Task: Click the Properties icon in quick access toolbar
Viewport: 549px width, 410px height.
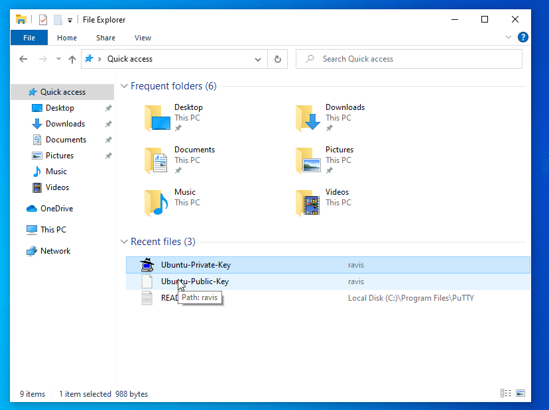Action: (x=43, y=20)
